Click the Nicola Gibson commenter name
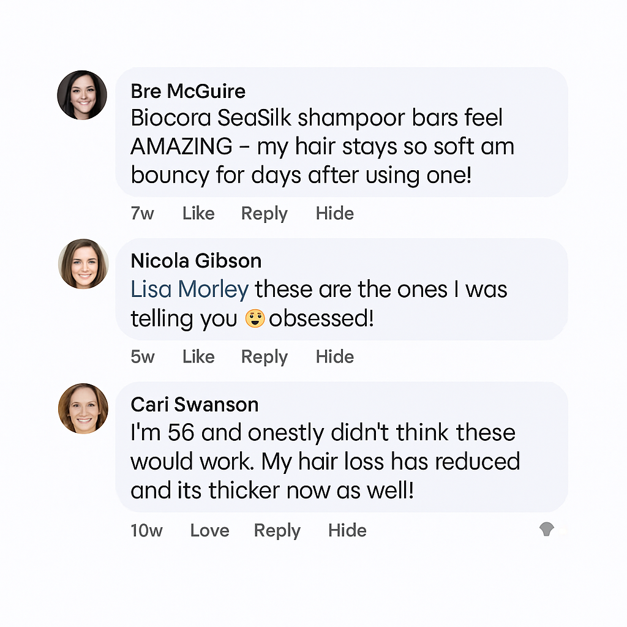Screen dimensions: 627x627 (196, 261)
